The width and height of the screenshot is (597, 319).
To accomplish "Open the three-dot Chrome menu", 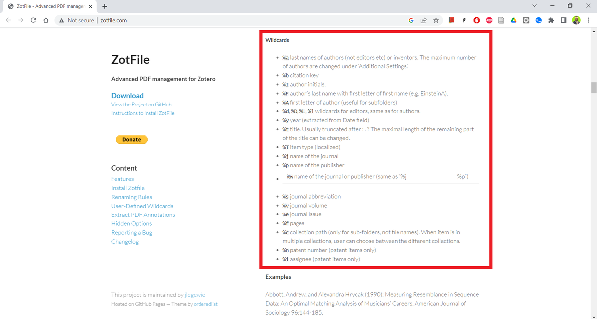I will pos(589,20).
